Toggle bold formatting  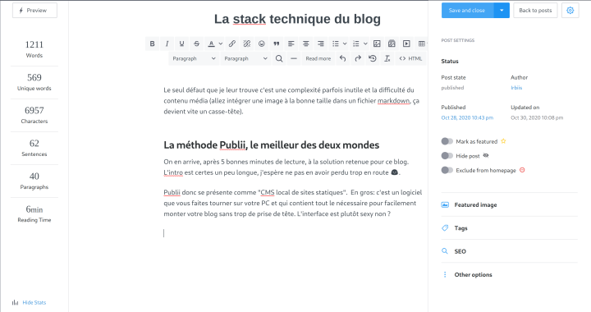point(153,44)
